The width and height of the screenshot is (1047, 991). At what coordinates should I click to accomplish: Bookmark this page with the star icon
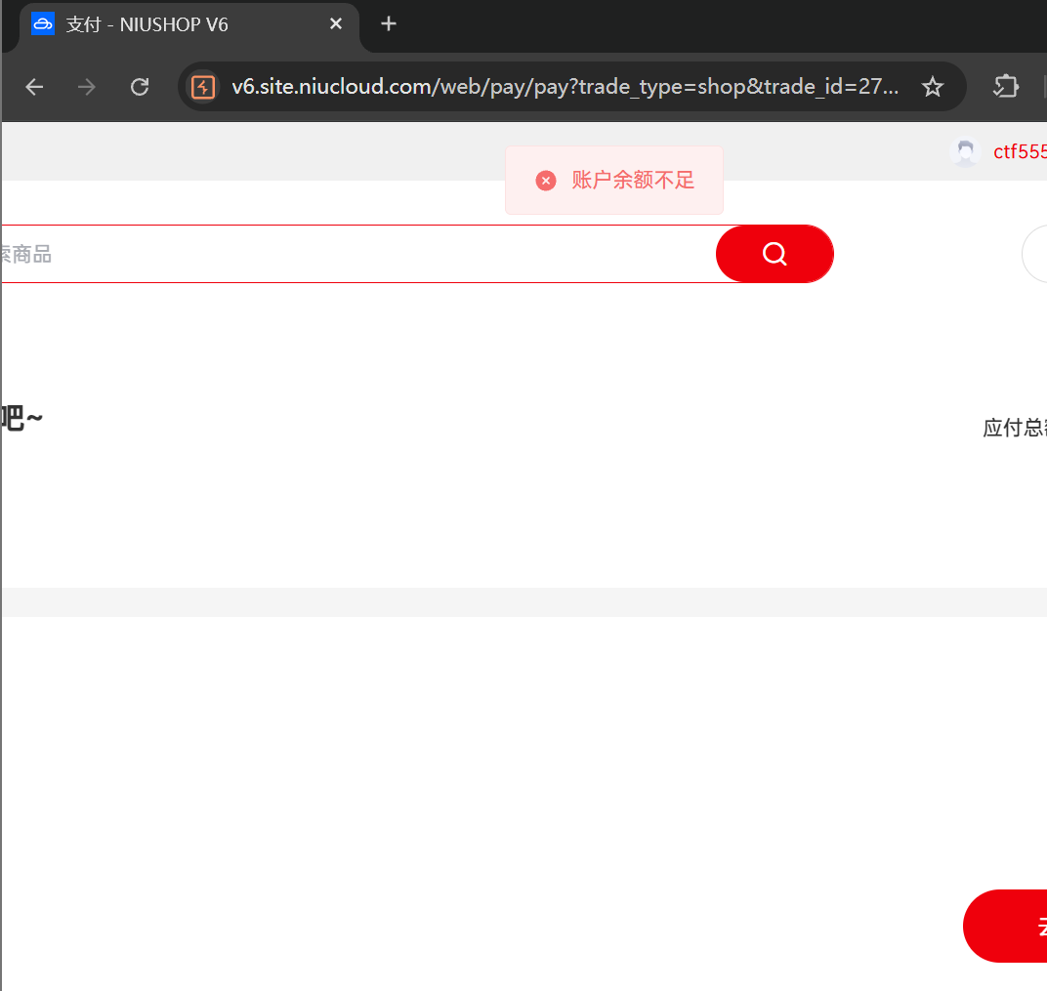(x=932, y=87)
